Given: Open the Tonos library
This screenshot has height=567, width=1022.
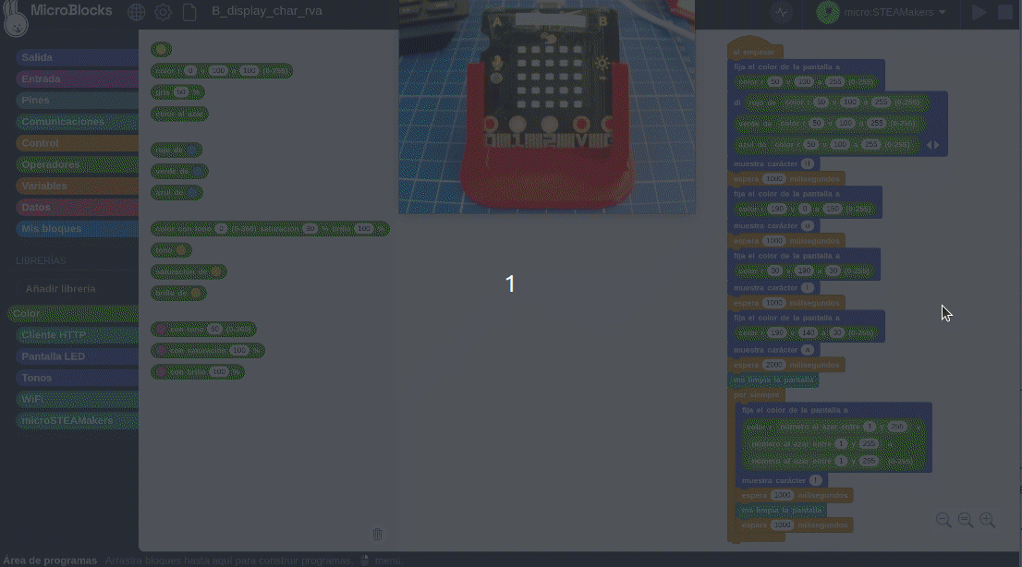Looking at the screenshot, I should [x=77, y=378].
